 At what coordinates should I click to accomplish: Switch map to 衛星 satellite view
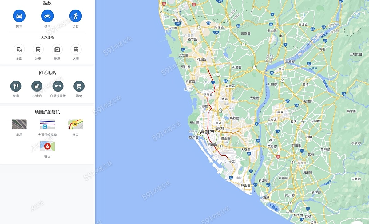[x=19, y=124]
